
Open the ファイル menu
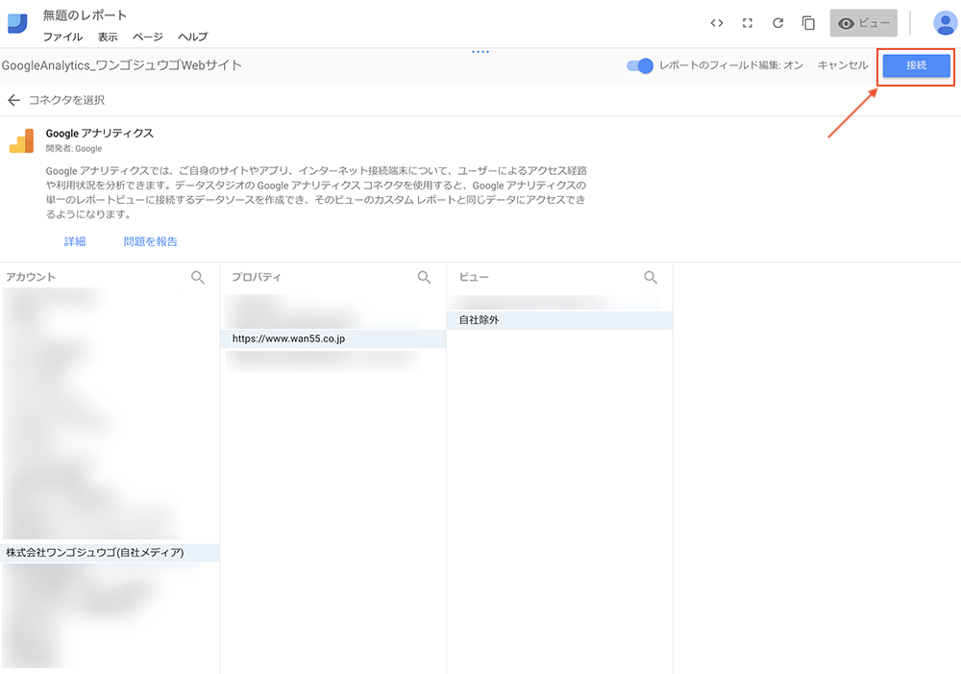(x=62, y=37)
